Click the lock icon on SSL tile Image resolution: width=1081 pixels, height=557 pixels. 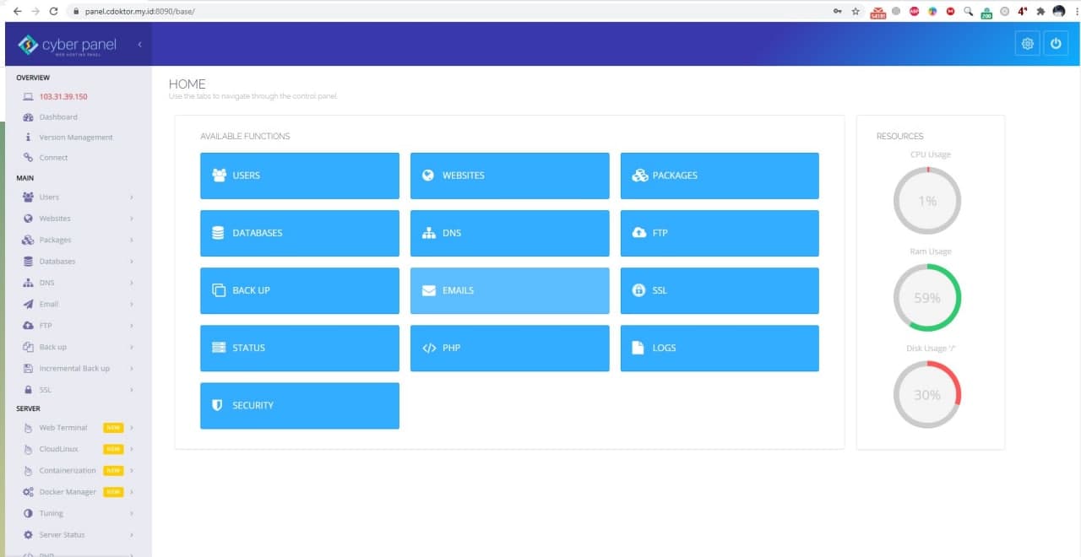[x=638, y=290]
